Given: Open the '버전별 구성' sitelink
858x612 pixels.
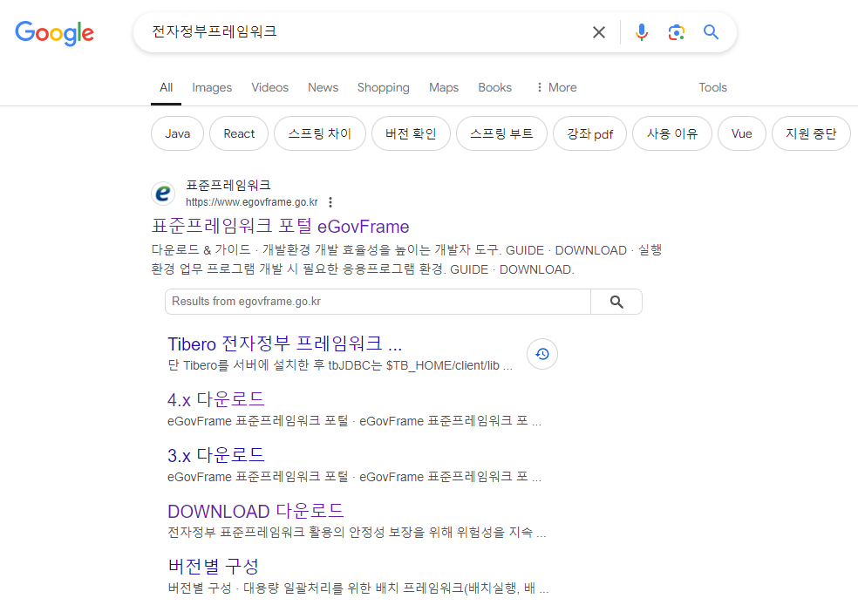Looking at the screenshot, I should point(213,567).
